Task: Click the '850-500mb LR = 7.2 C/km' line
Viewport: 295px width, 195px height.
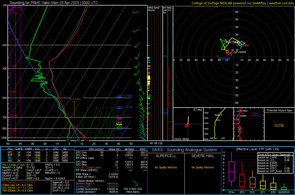Action: click(17, 188)
